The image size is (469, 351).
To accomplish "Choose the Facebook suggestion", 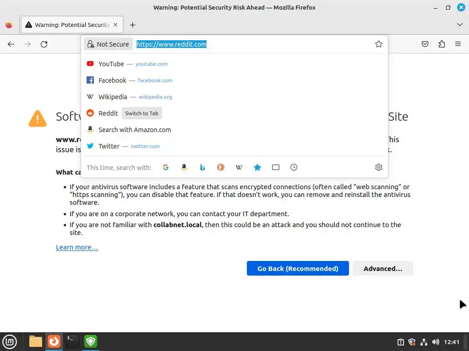I will pyautogui.click(x=234, y=80).
